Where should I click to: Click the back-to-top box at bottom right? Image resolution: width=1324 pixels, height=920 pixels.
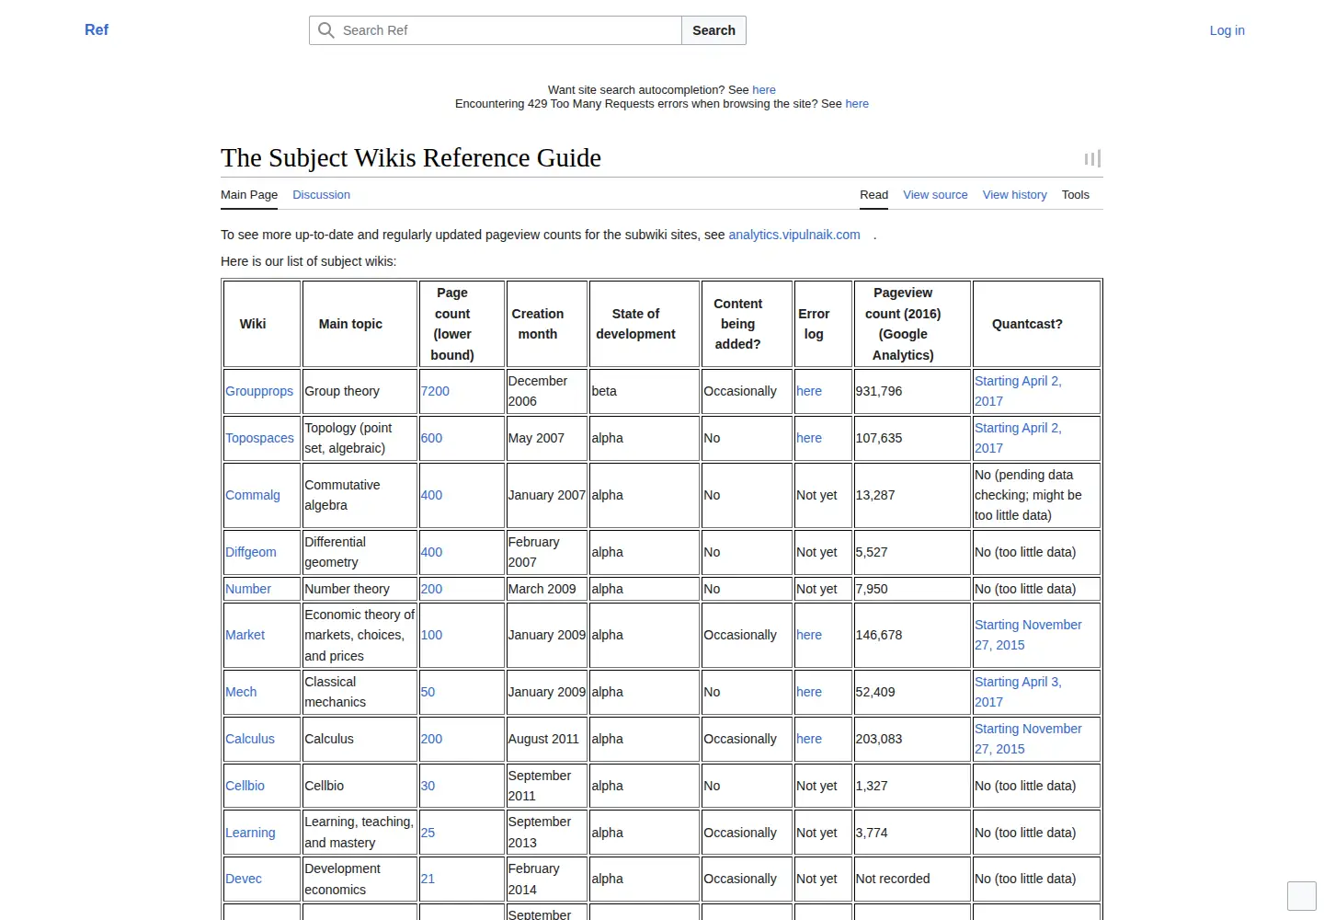[1302, 895]
